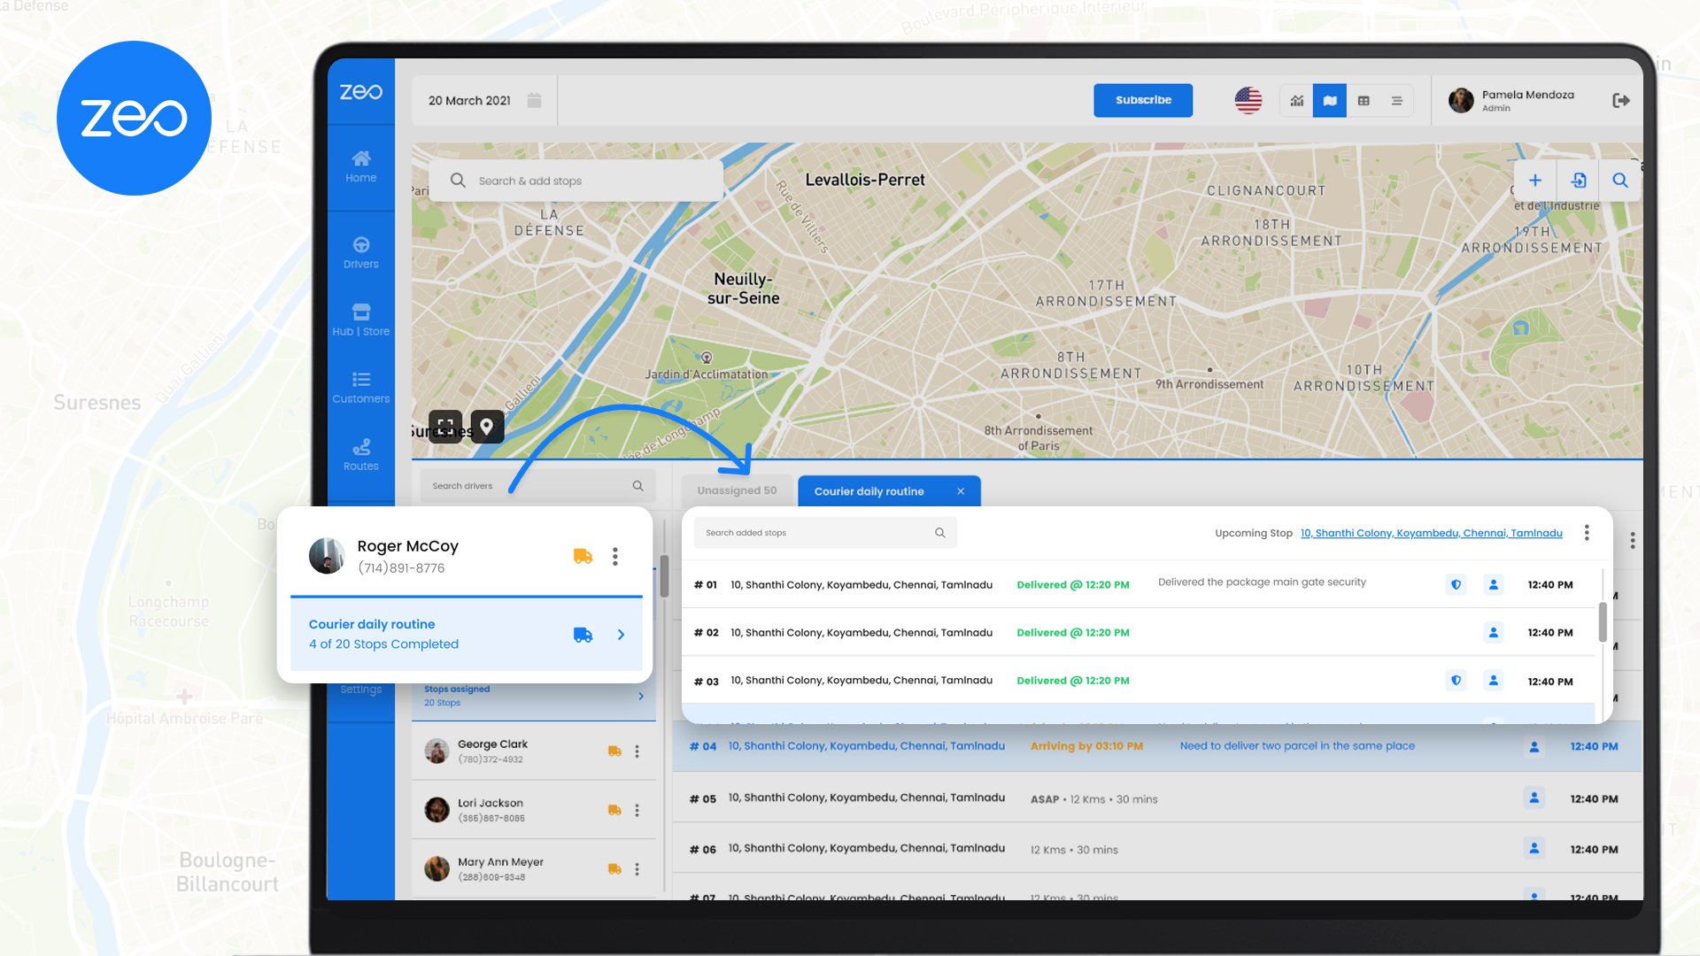Open the Drivers sidebar section

360,253
